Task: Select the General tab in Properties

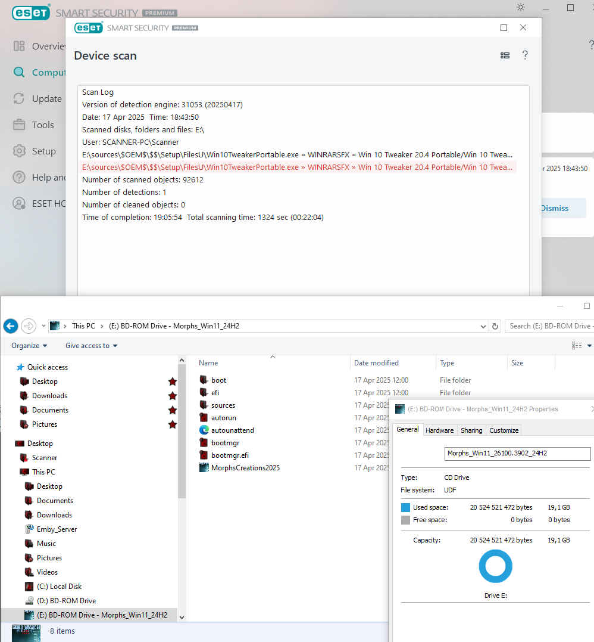Action: click(x=408, y=430)
